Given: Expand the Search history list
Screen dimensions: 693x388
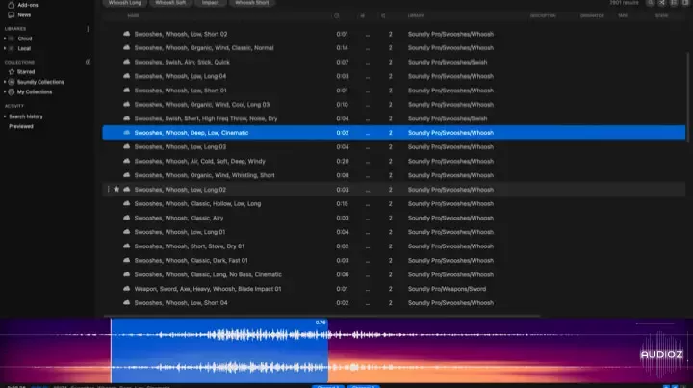Looking at the screenshot, I should click(5, 116).
